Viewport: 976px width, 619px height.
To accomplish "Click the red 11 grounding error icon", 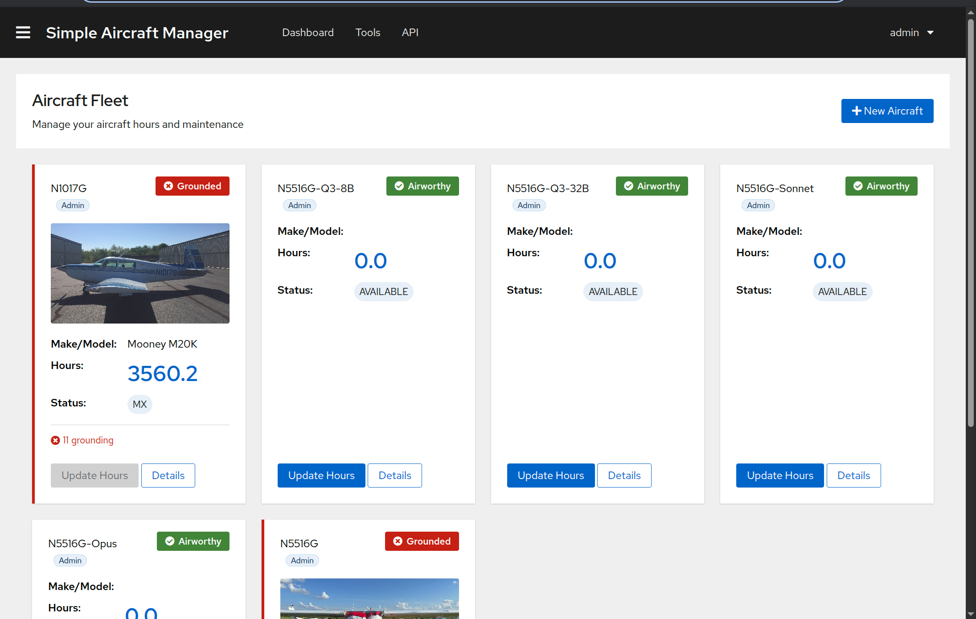I will 55,440.
